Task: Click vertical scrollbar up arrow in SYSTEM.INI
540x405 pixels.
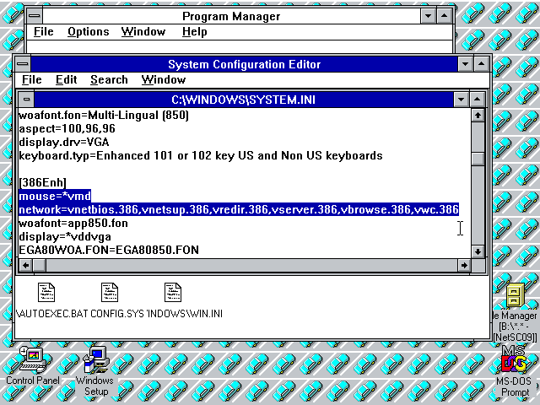Action: click(478, 115)
